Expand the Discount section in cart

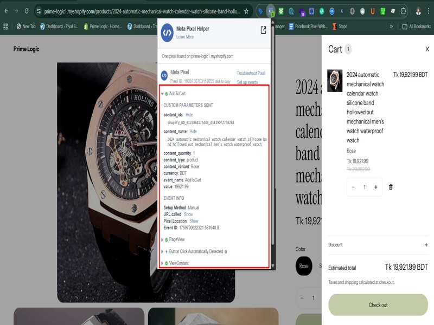pyautogui.click(x=426, y=245)
